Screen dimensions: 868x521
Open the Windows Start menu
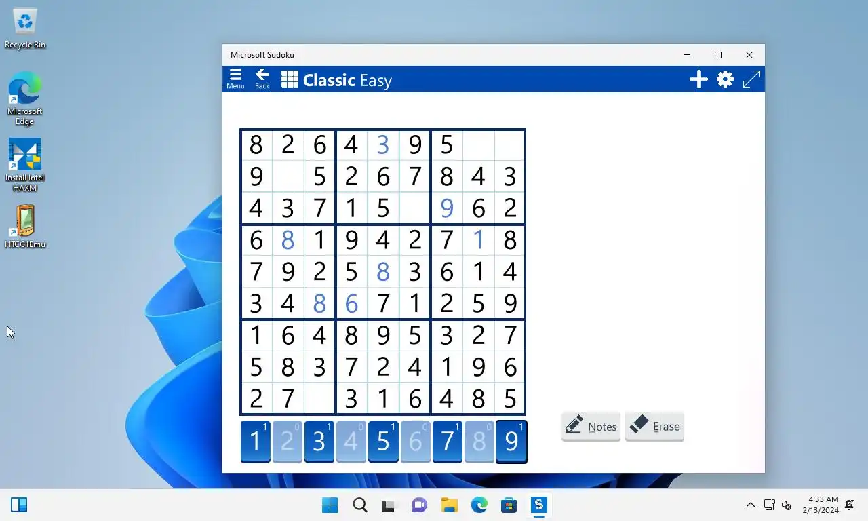[330, 505]
